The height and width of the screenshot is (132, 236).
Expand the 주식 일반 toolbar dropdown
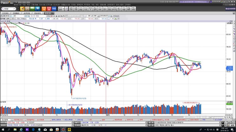(64, 9)
